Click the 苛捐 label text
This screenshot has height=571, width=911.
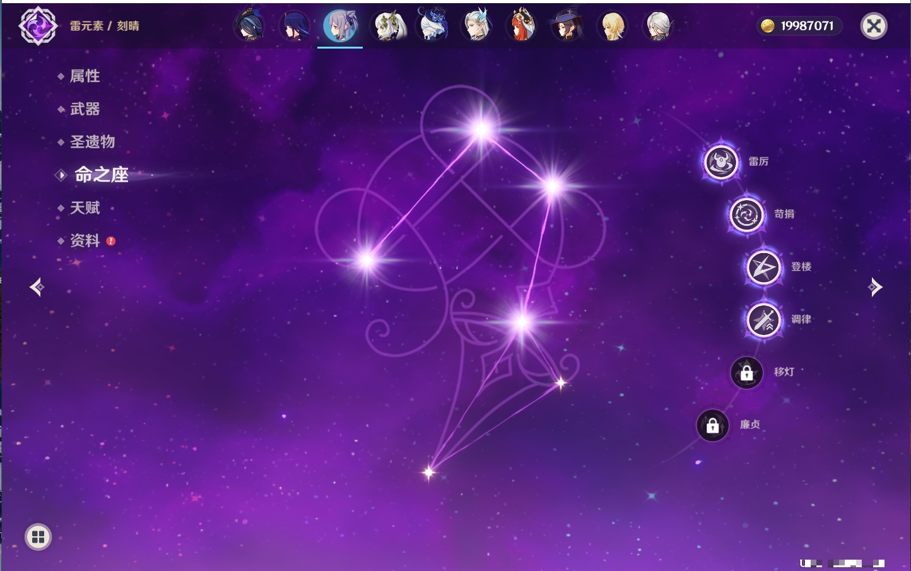click(784, 214)
